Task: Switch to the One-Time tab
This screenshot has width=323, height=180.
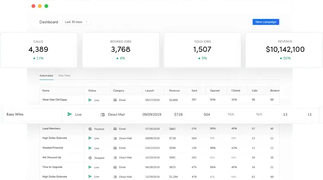Action: point(64,76)
